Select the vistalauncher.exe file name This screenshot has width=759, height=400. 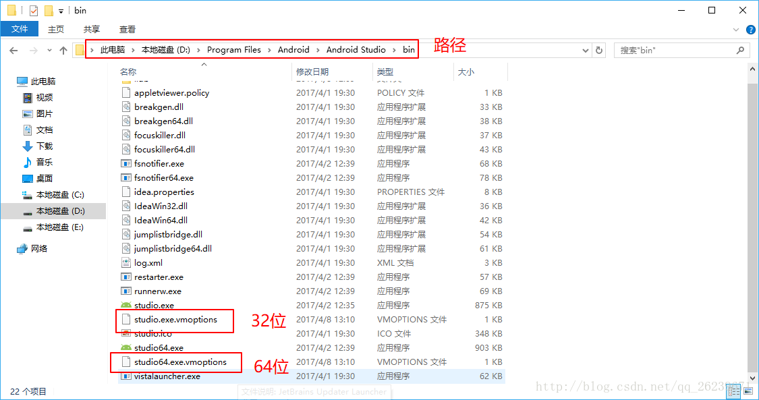tap(167, 376)
